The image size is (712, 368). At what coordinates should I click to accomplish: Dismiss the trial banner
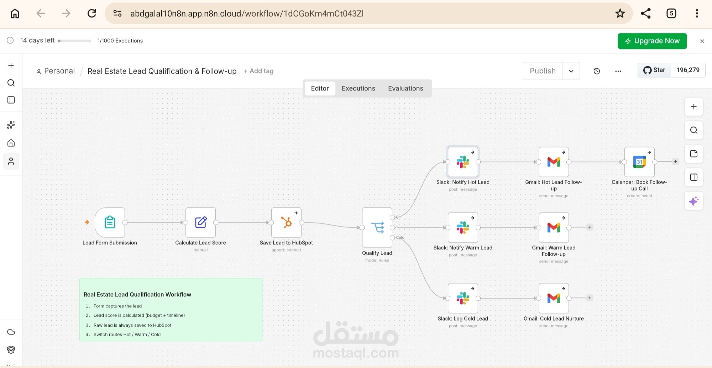[x=702, y=41]
